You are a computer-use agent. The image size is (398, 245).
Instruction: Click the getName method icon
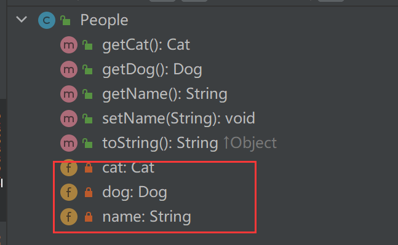pos(69,94)
